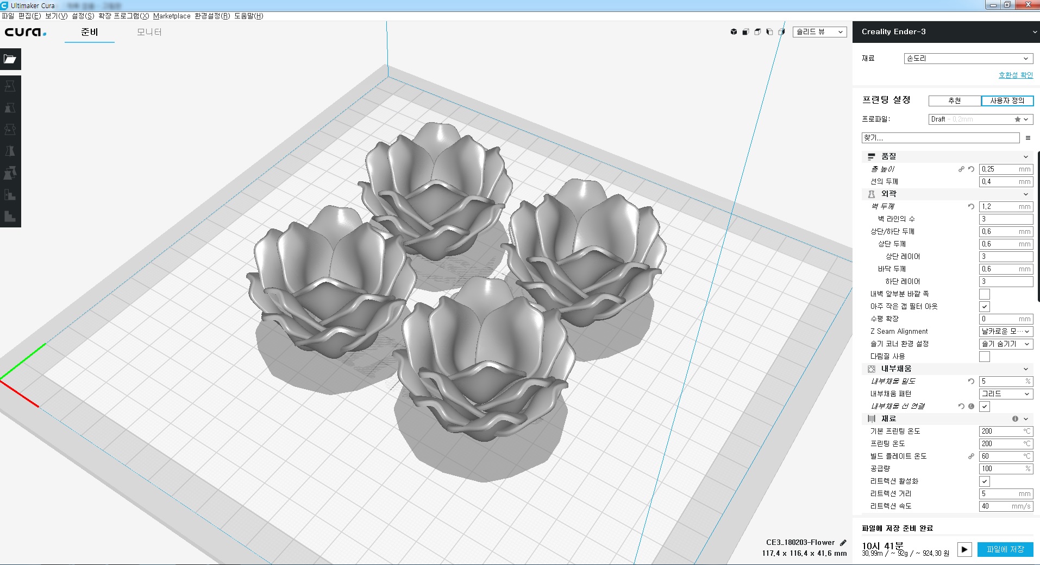Uncheck 아주 작은 갭 필터 아웃 checkbox
This screenshot has width=1040, height=565.
(985, 307)
